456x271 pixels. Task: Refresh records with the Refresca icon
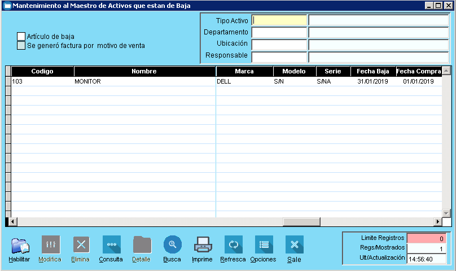pyautogui.click(x=233, y=245)
